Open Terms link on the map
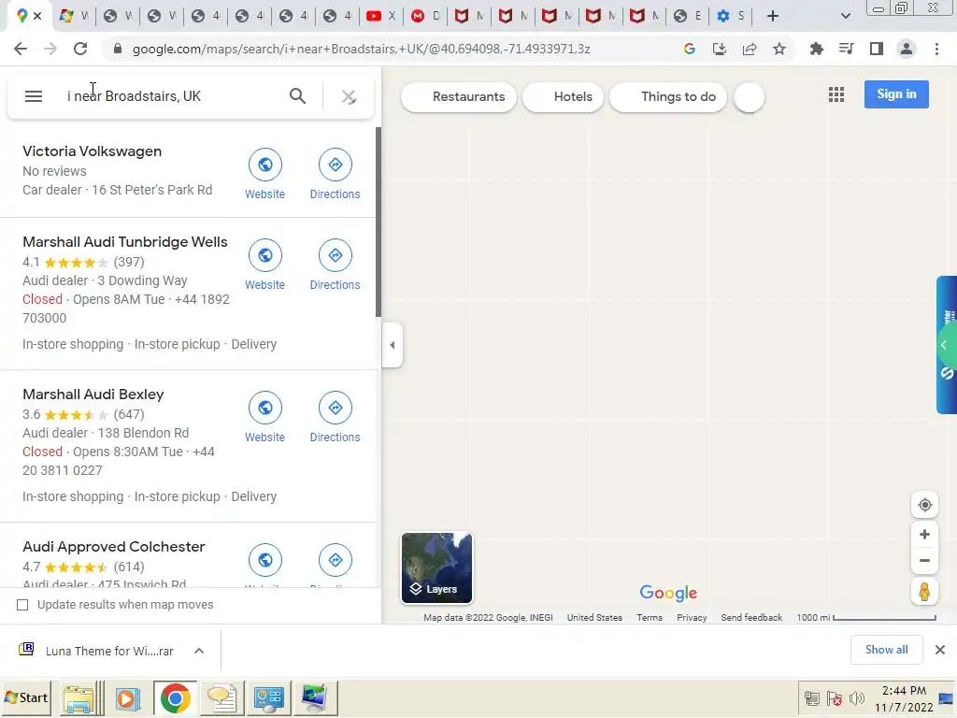957x718 pixels. pyautogui.click(x=650, y=618)
